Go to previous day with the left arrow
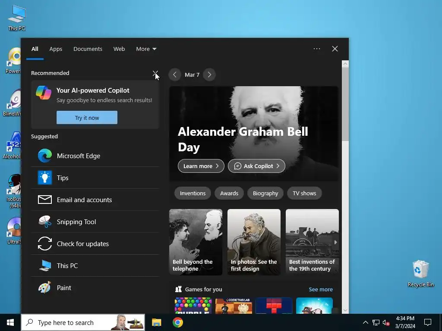442x331 pixels. tap(175, 75)
